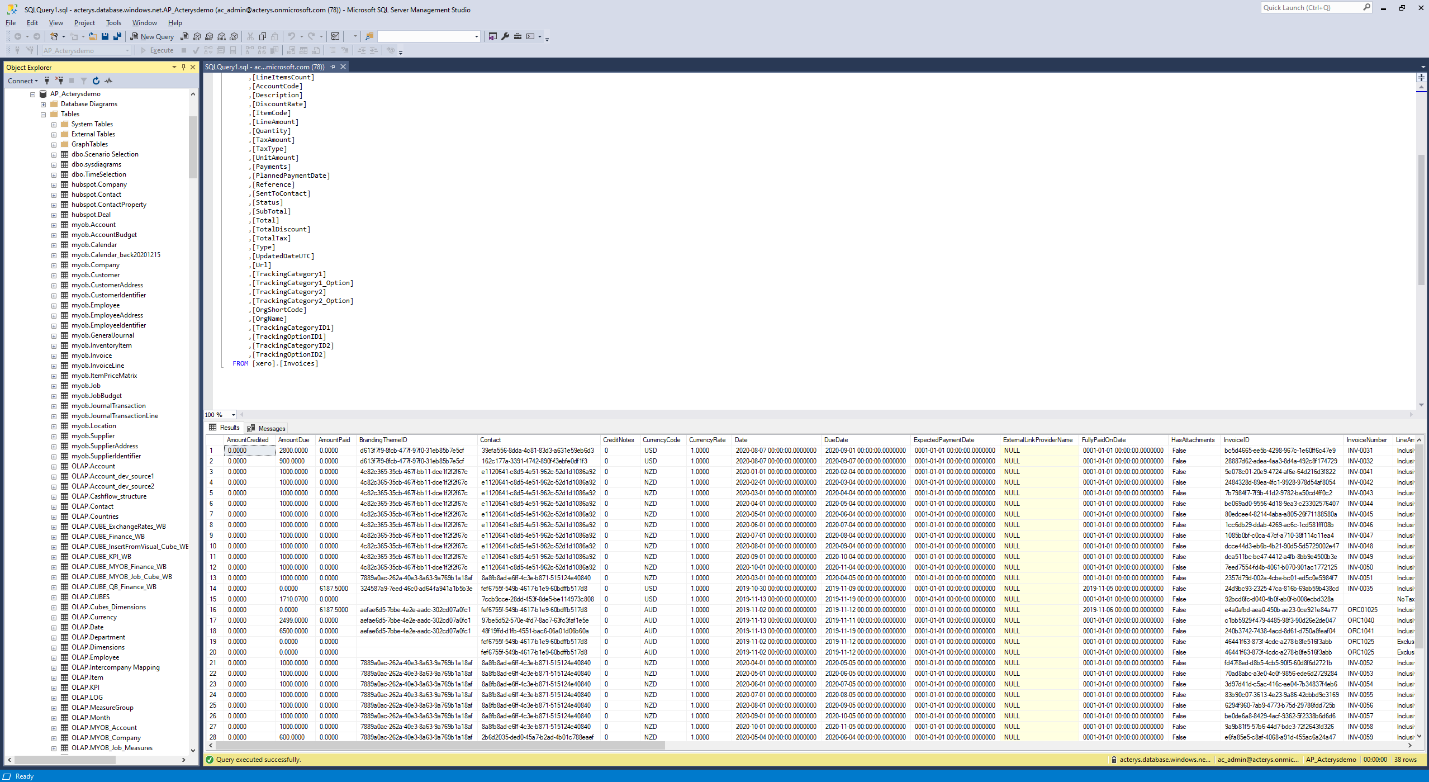The height and width of the screenshot is (782, 1429).
Task: Expand the OLAP.Account table node
Action: coord(54,466)
